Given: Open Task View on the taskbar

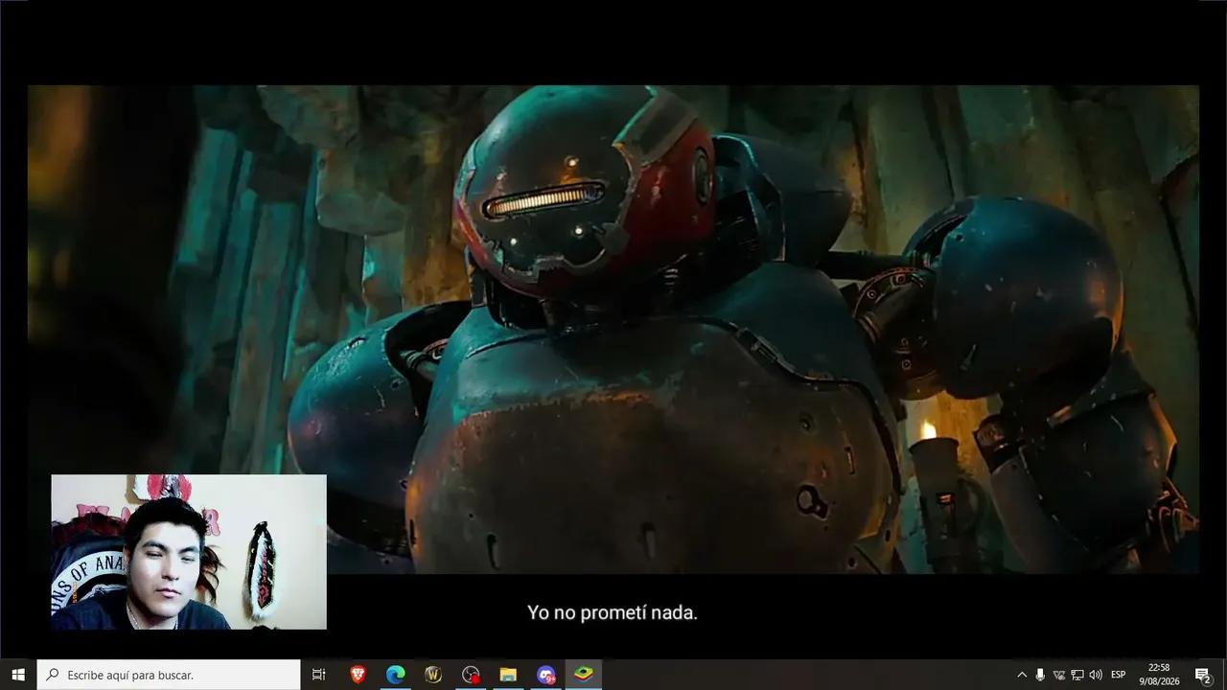Looking at the screenshot, I should 319,675.
